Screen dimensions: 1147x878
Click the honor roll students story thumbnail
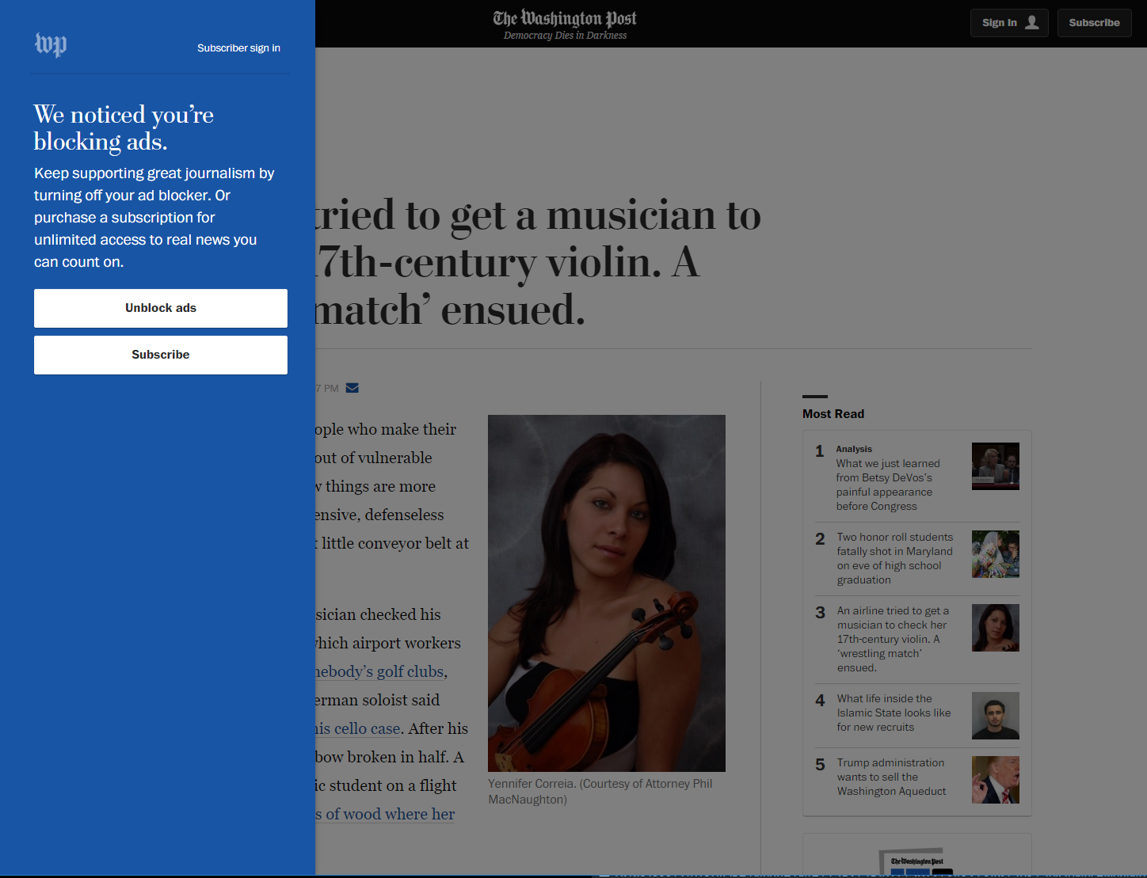pos(995,553)
